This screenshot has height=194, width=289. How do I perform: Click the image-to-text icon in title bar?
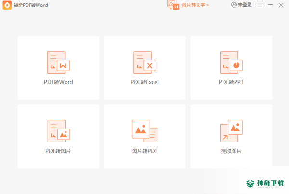(x=173, y=5)
